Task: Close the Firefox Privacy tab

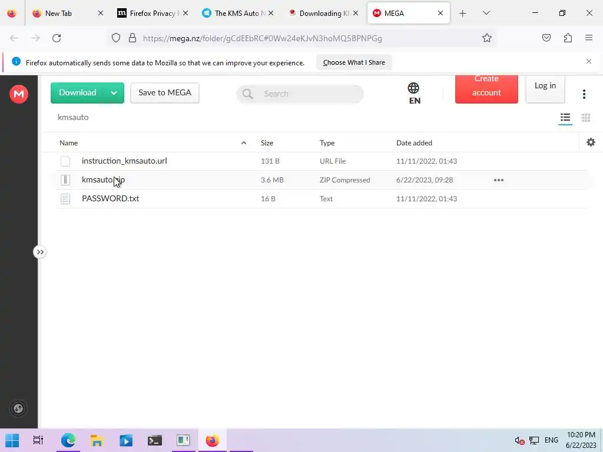Action: (185, 13)
